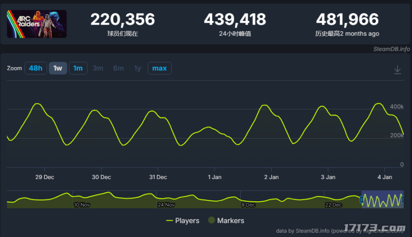This screenshot has height=237, width=412.
Task: Jump to 10 Nov in navigator timeline
Action: pyautogui.click(x=82, y=205)
